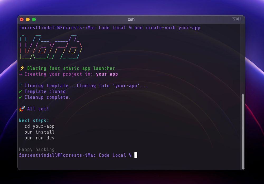This screenshot has height=184, width=264.
Task: Maximize the terminal with green button
Action: [34, 20]
